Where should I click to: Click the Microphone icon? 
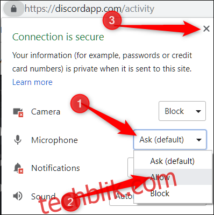[x=18, y=140]
